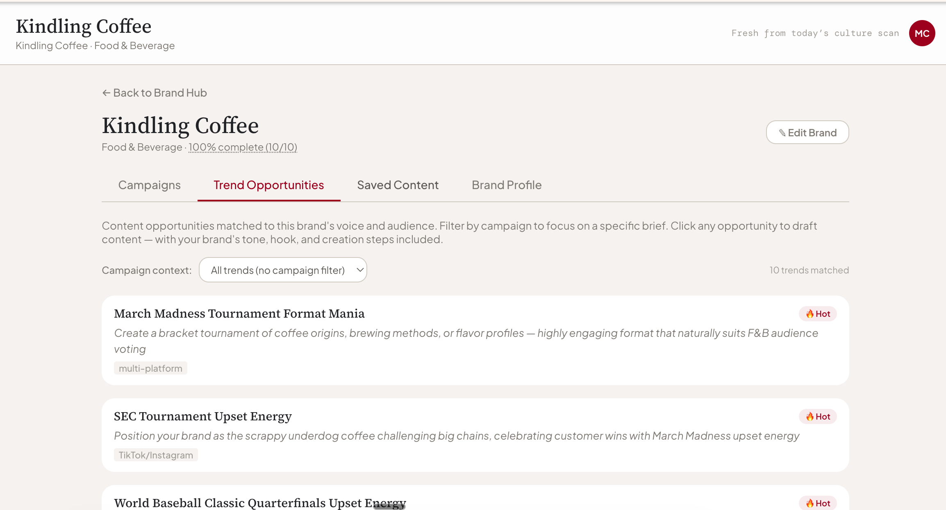The height and width of the screenshot is (510, 946).
Task: Click the Kindling Coffee page heading
Action: coord(180,125)
